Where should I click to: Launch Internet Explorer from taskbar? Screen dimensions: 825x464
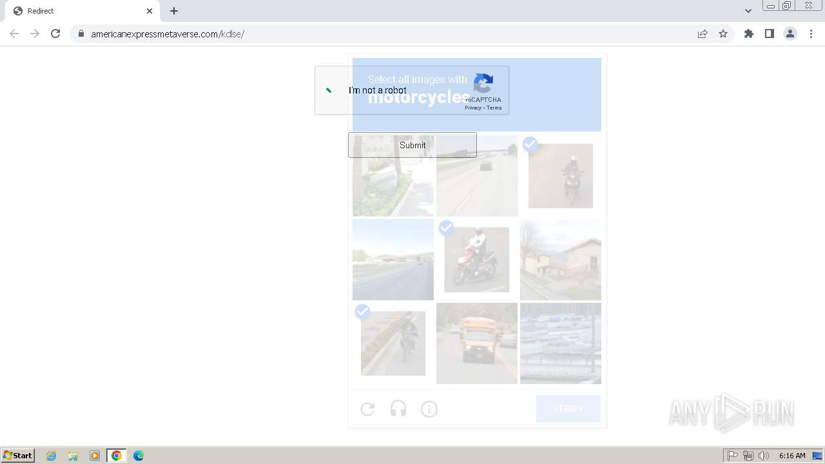point(52,456)
